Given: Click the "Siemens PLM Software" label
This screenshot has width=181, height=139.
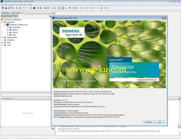Looking at the screenshot, I should click(x=147, y=80).
